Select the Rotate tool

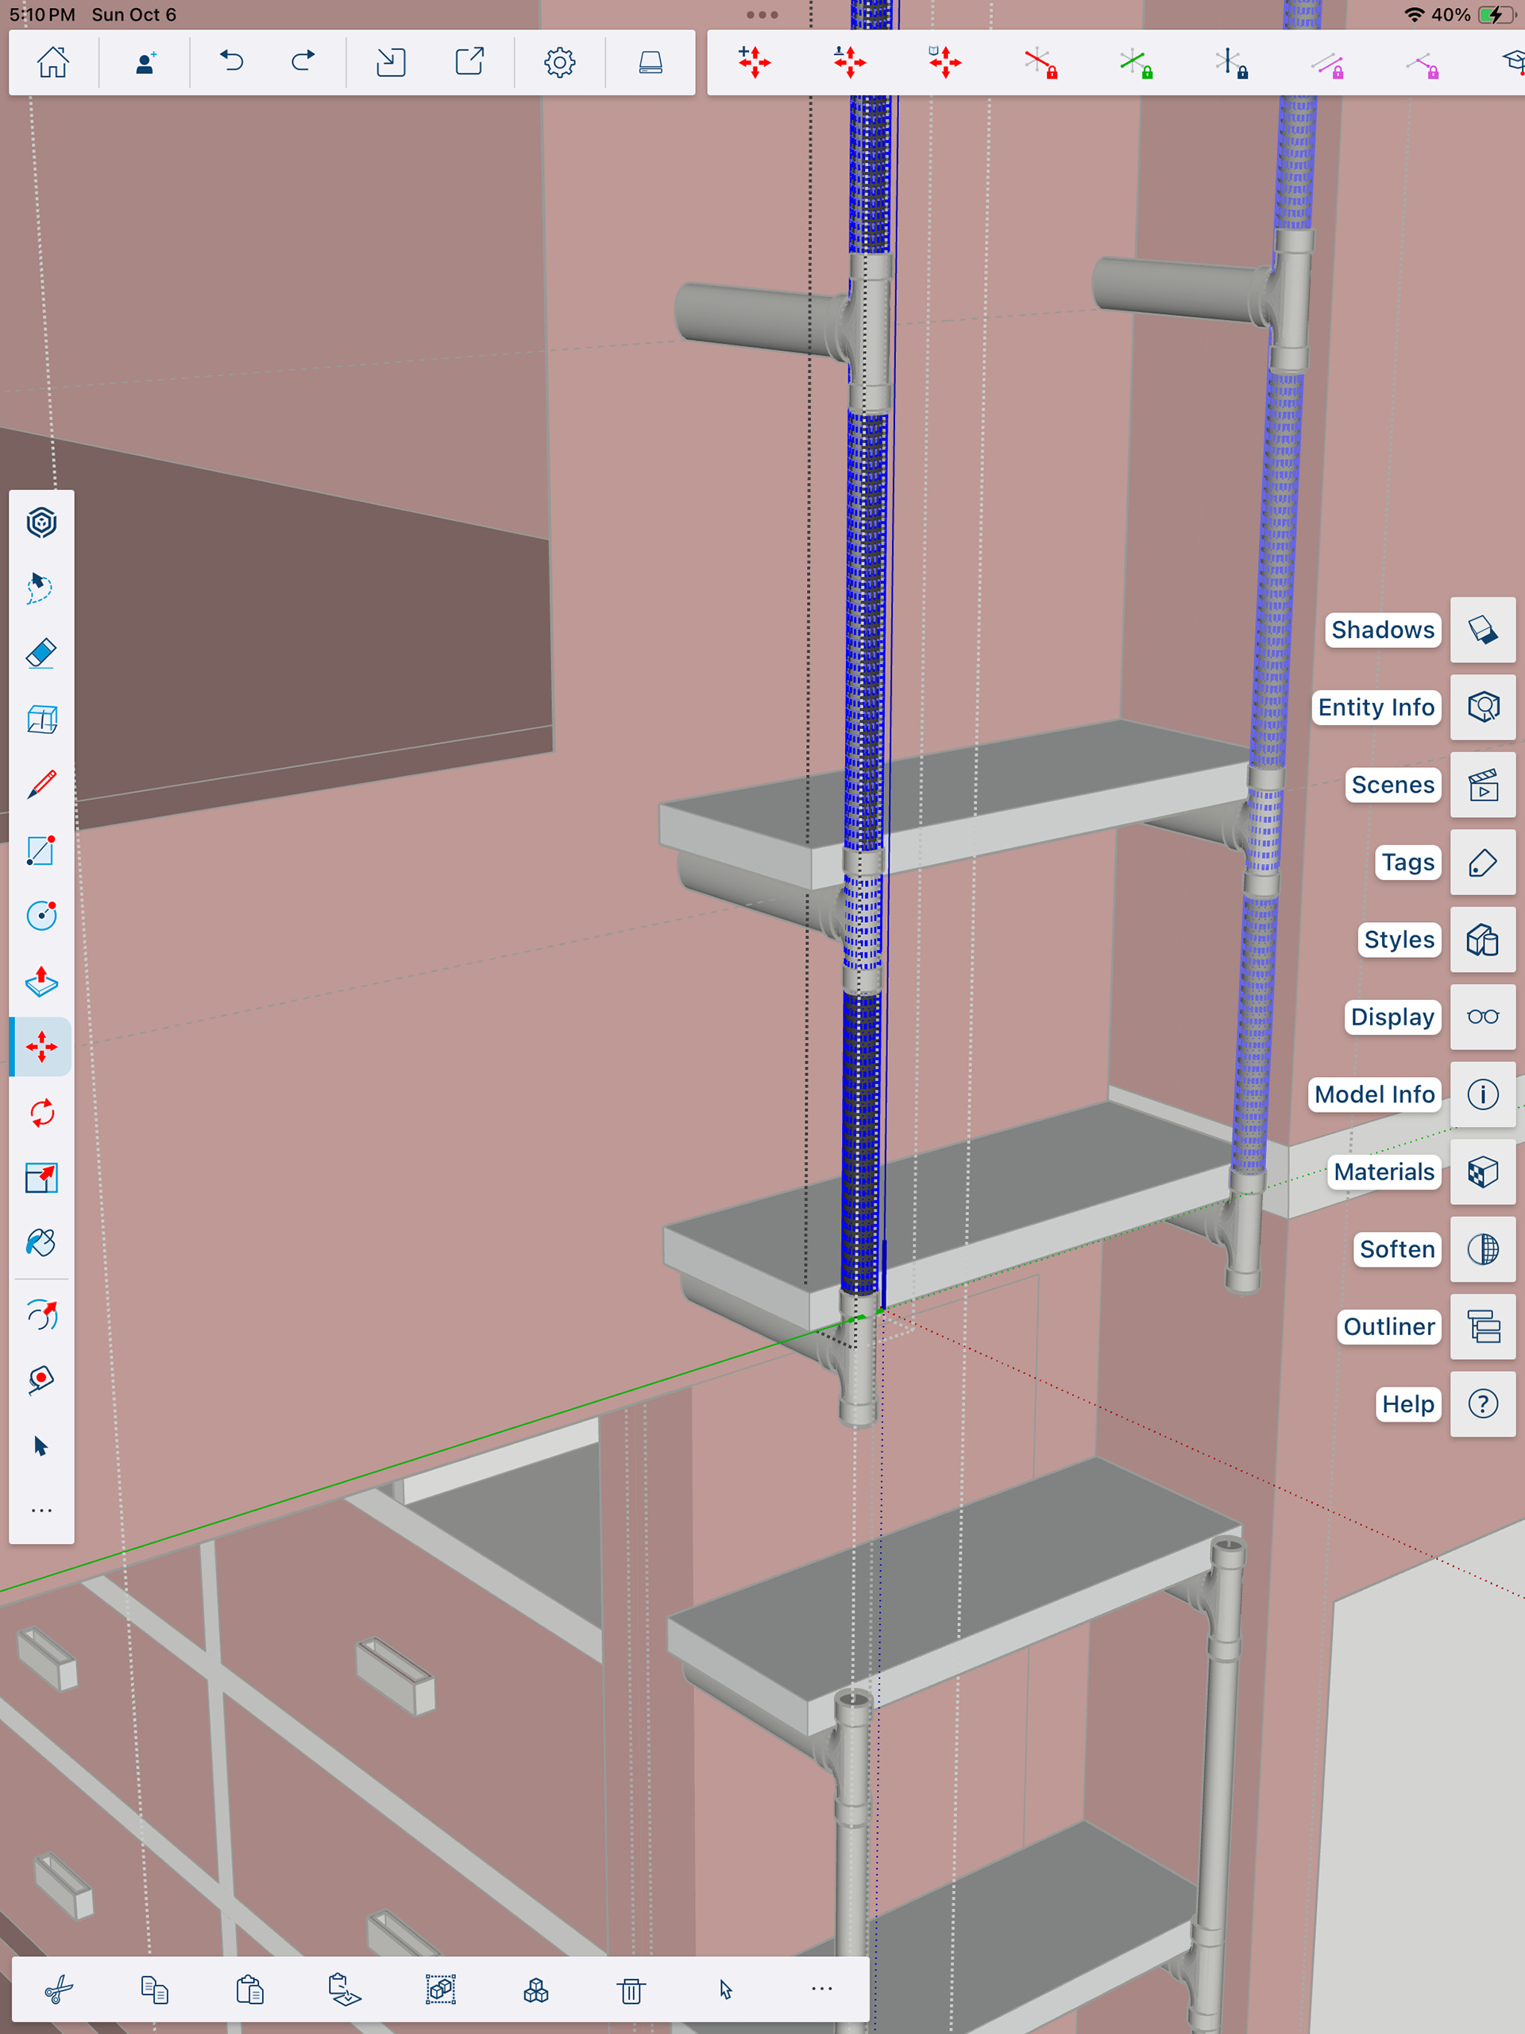(x=41, y=1113)
